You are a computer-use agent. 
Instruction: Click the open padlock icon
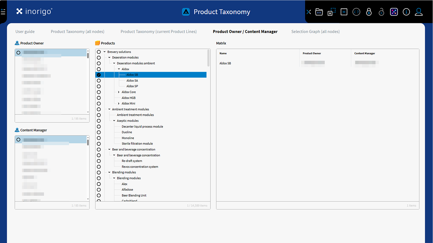point(381,12)
